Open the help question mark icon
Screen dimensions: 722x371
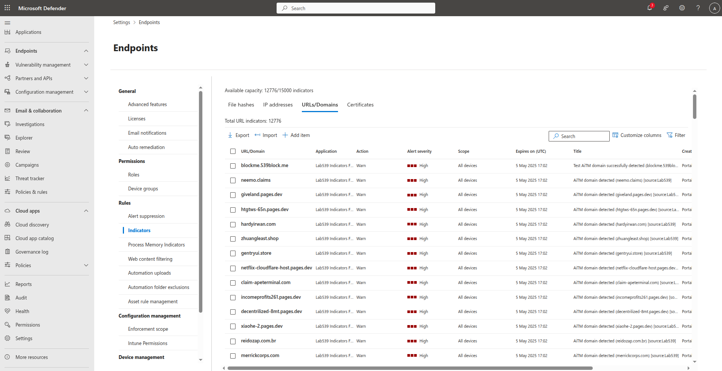tap(698, 8)
